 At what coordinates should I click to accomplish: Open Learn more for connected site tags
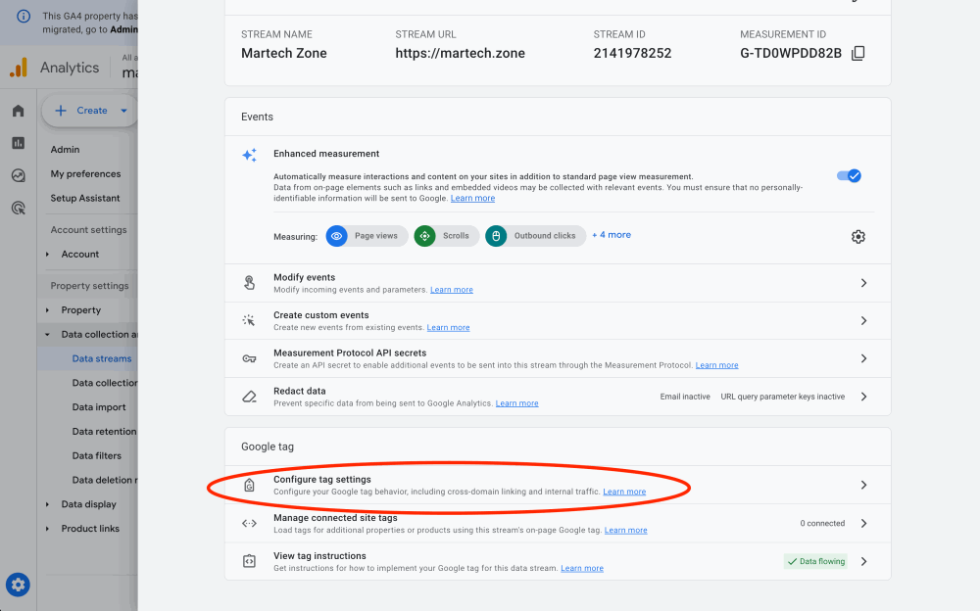(625, 531)
